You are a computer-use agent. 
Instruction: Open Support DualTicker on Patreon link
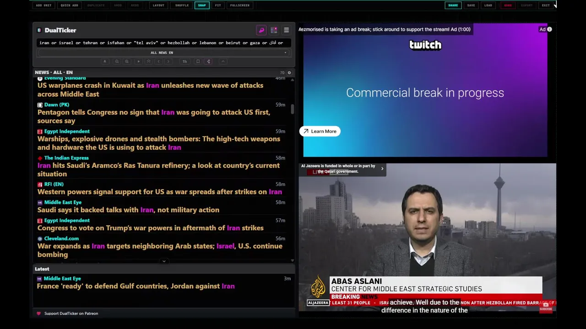(x=71, y=313)
